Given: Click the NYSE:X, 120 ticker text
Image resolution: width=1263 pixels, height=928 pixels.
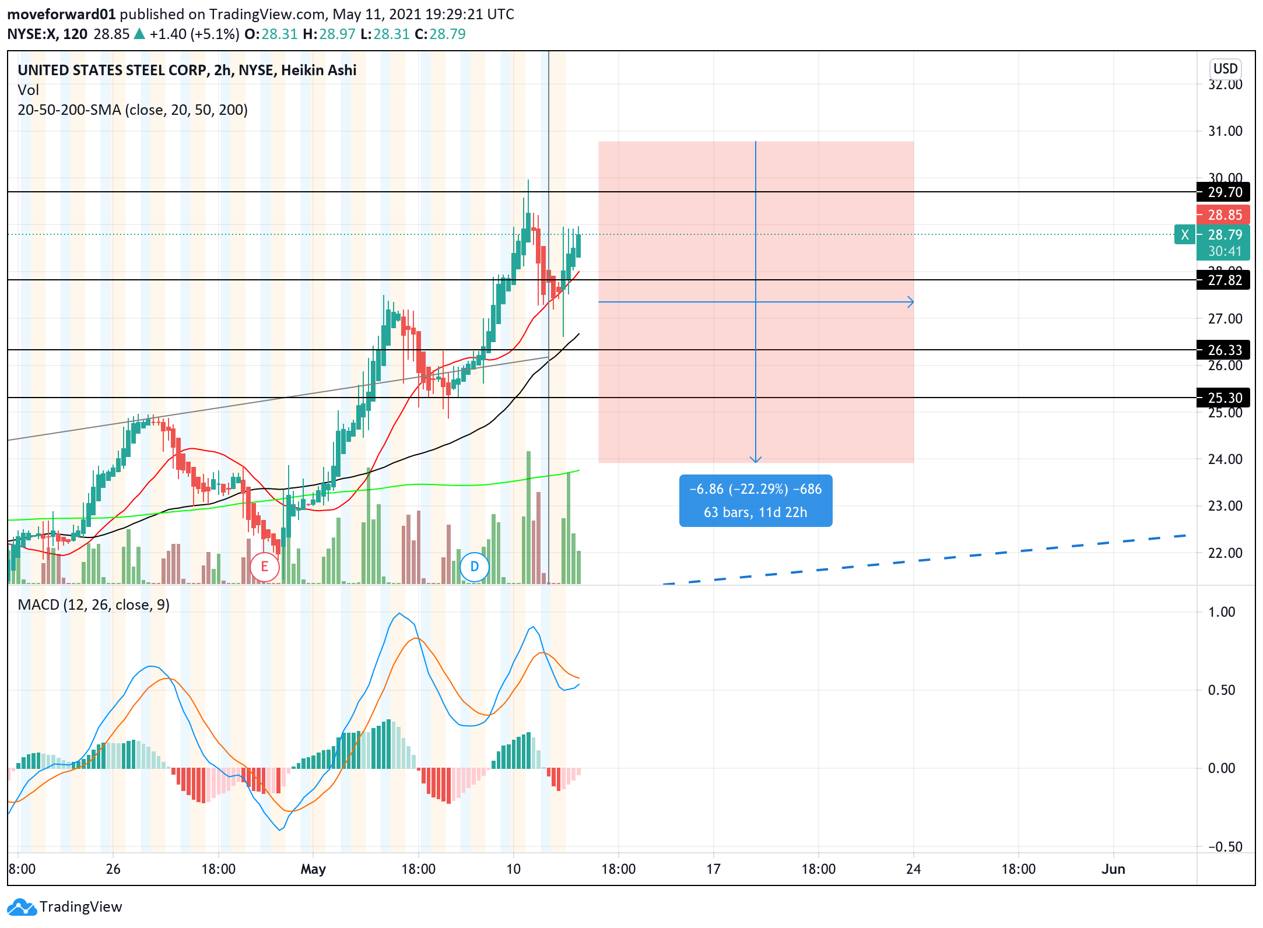Looking at the screenshot, I should pyautogui.click(x=47, y=34).
